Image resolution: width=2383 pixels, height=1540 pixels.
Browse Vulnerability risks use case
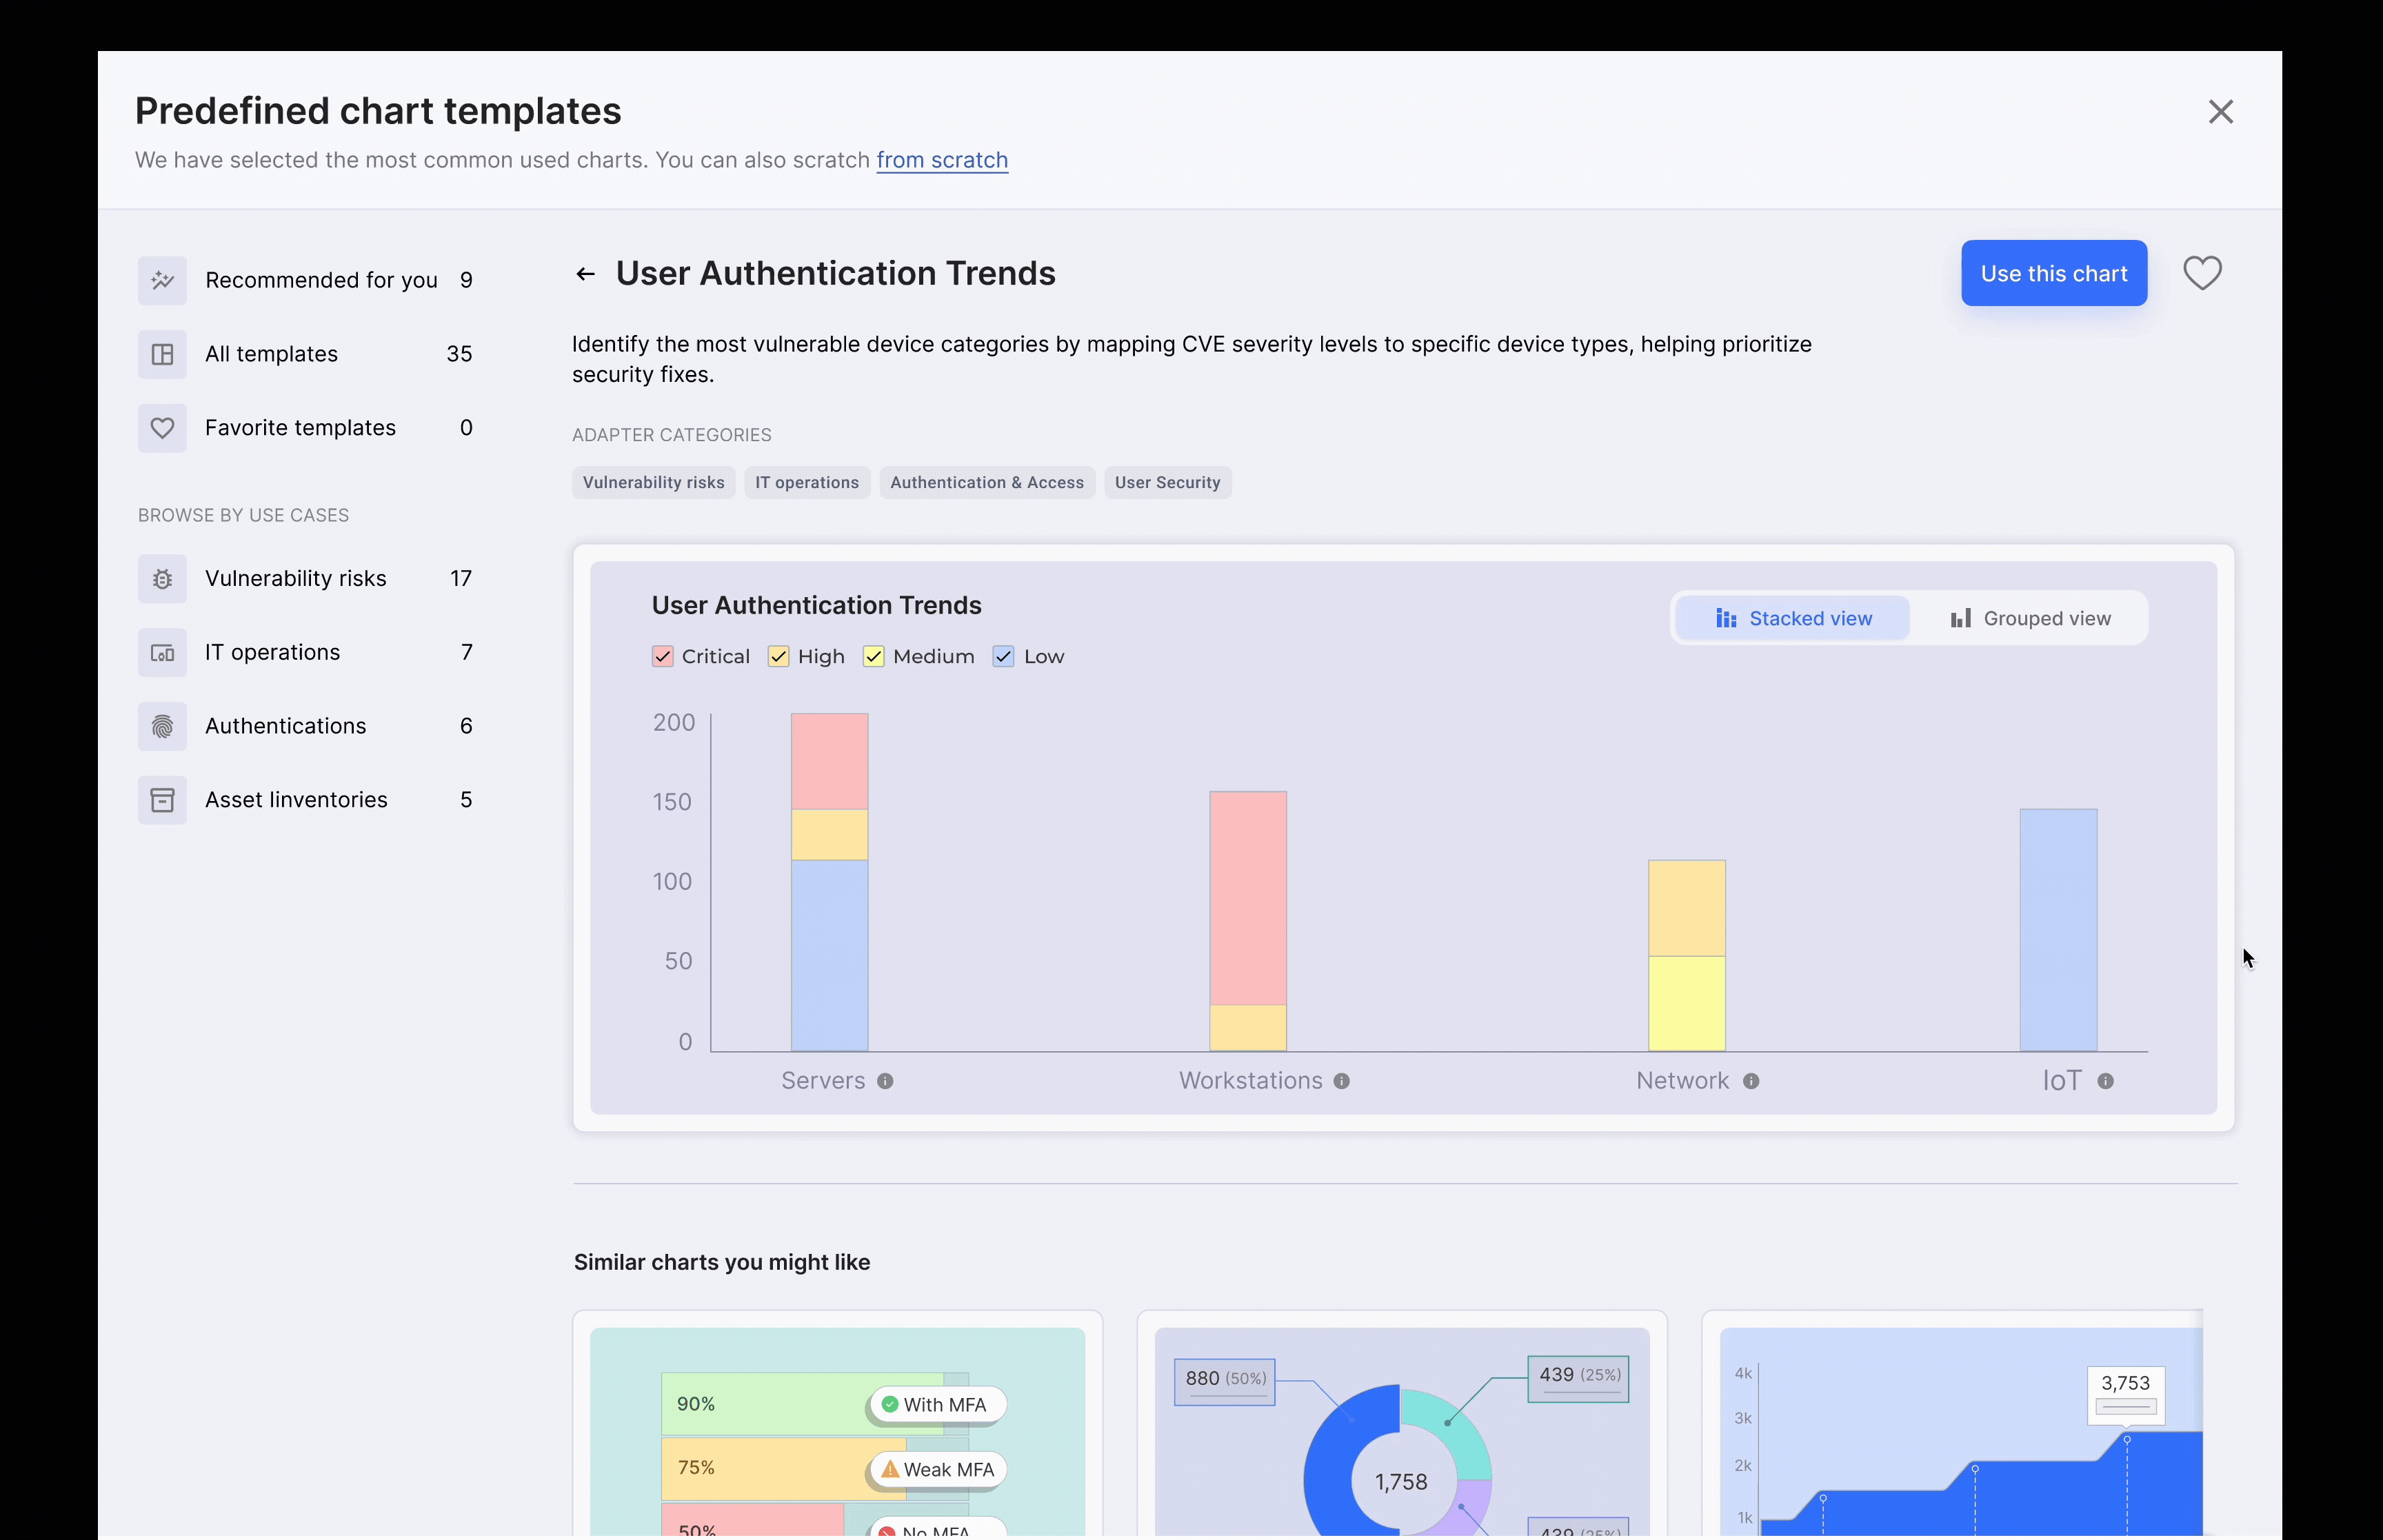coord(306,579)
